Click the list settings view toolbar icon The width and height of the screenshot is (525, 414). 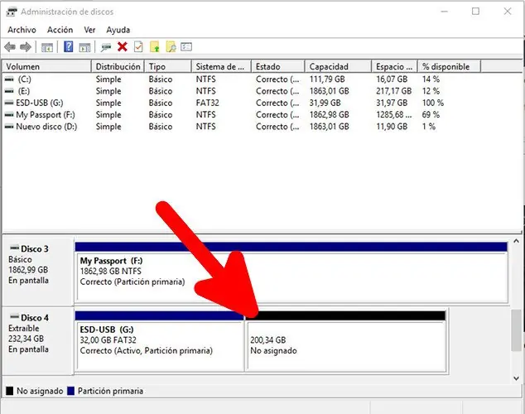tap(186, 47)
